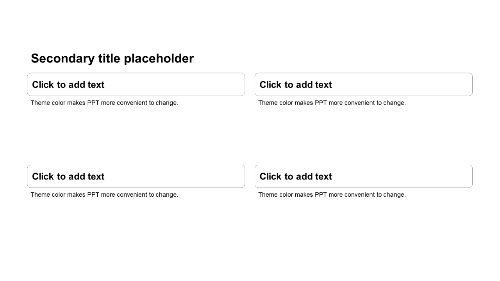Click the word 'convenient' in bottom-right description
The width and height of the screenshot is (500, 281).
pyautogui.click(x=360, y=195)
